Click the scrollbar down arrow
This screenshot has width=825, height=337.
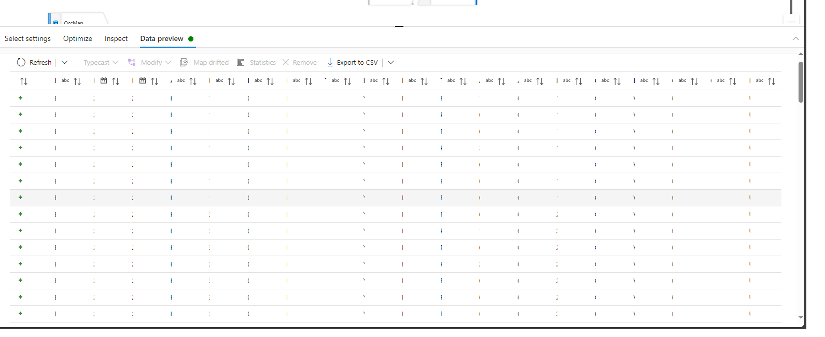[x=801, y=318]
